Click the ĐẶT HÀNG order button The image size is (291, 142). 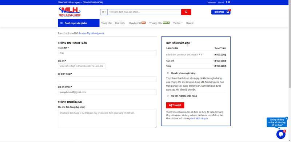point(175,105)
